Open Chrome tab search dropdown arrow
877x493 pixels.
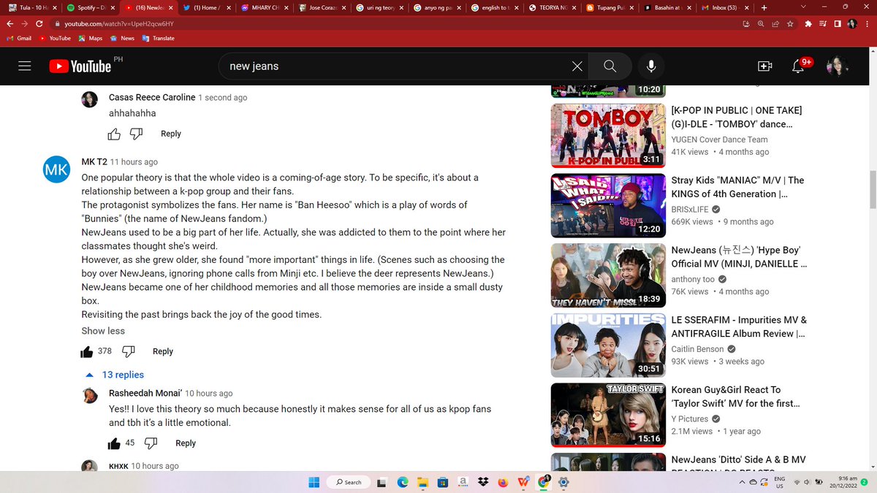804,7
